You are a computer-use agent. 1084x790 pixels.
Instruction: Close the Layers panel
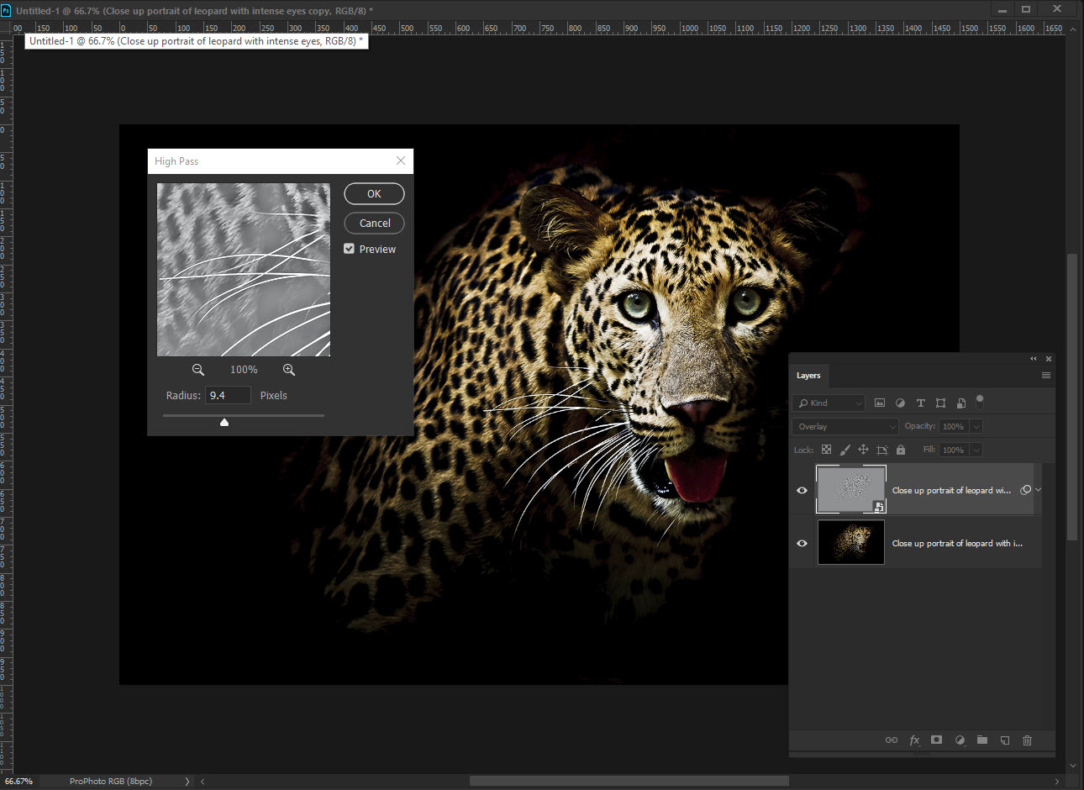[1049, 359]
